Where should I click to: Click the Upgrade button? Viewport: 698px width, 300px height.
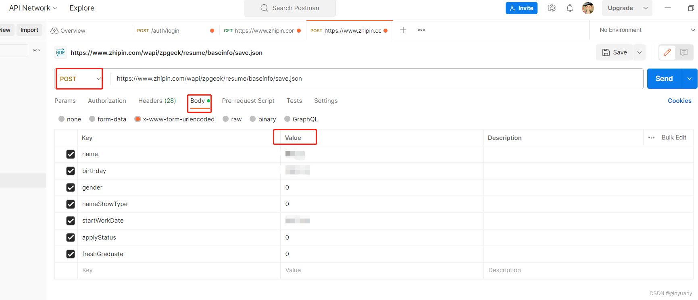tap(620, 8)
